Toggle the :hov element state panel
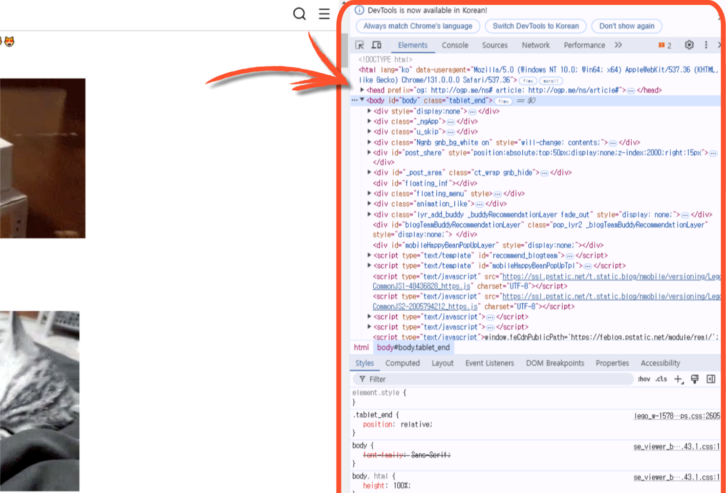The height and width of the screenshot is (493, 726). pyautogui.click(x=644, y=379)
